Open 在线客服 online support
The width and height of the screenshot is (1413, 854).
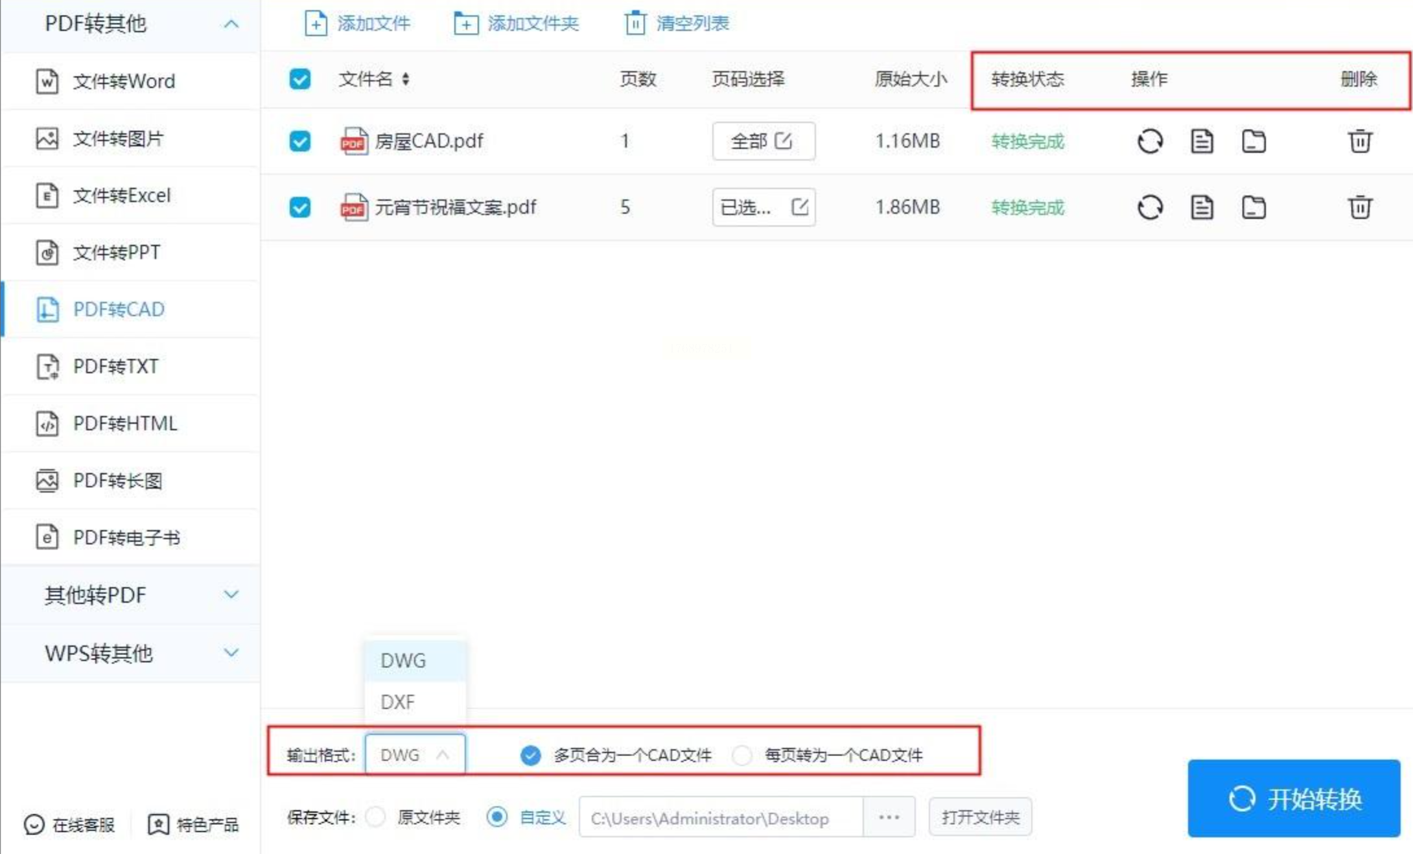(69, 824)
